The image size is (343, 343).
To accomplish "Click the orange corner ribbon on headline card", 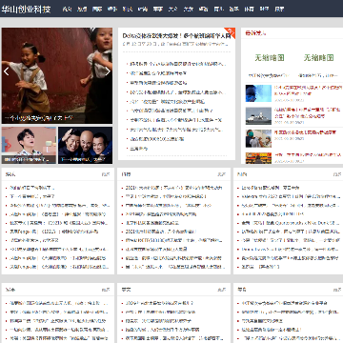I will [231, 32].
